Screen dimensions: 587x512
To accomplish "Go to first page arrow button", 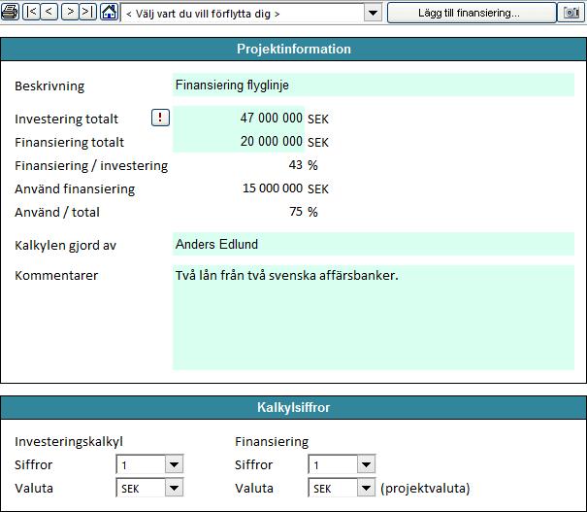I will pos(31,12).
